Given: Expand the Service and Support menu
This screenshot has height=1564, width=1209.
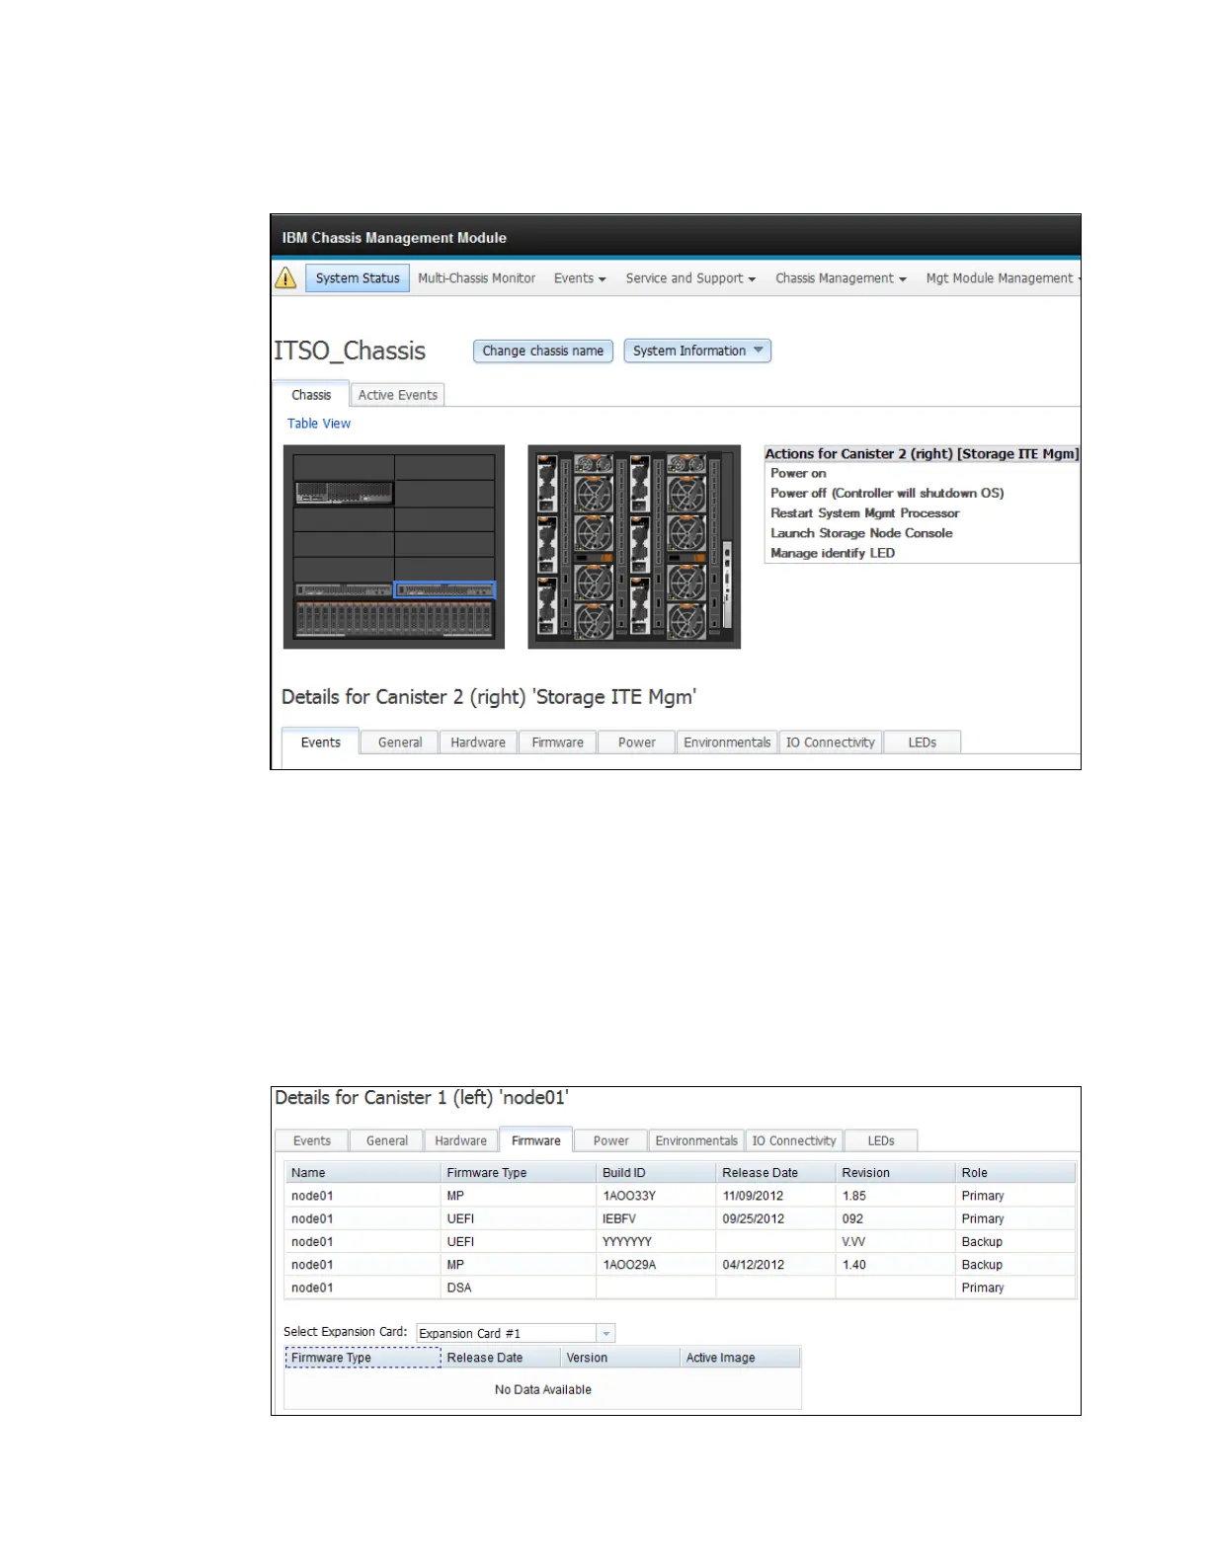Looking at the screenshot, I should point(690,278).
